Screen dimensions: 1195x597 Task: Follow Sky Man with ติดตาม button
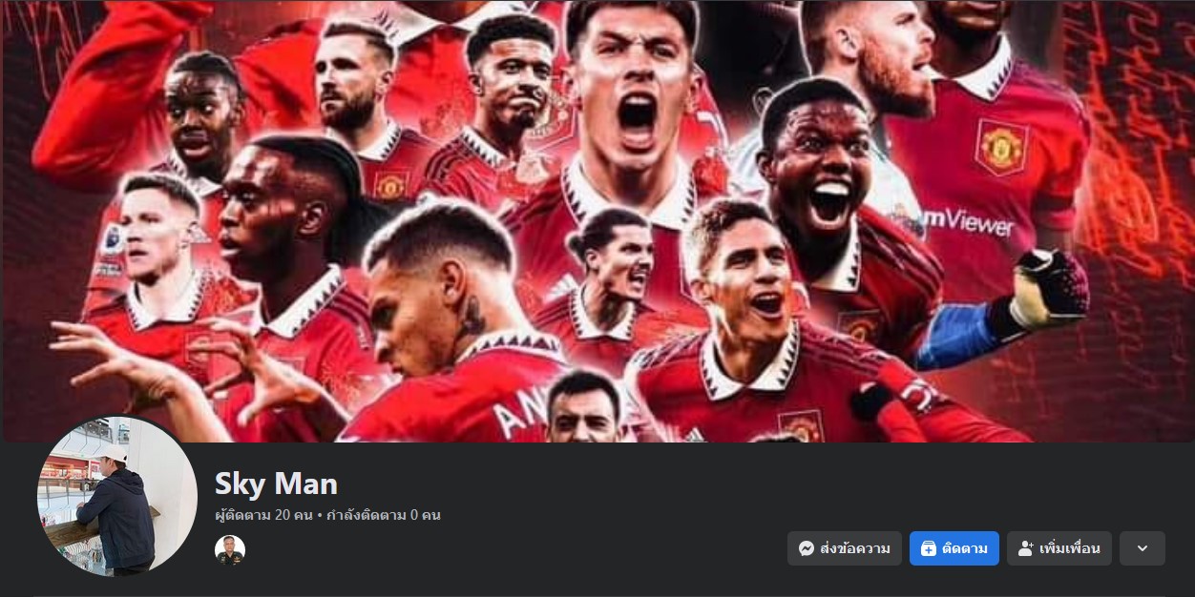pyautogui.click(x=954, y=548)
